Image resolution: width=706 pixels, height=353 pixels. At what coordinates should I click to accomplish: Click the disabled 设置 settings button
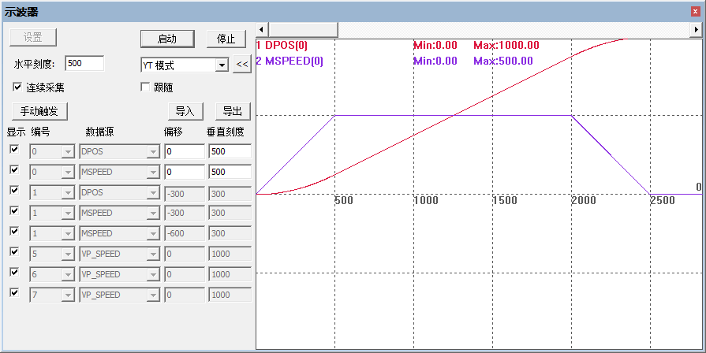point(33,38)
